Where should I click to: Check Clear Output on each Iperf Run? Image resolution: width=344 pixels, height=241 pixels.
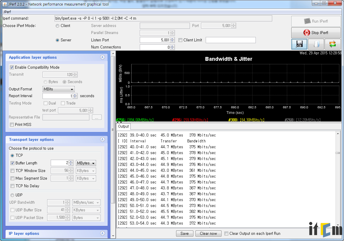226,234
